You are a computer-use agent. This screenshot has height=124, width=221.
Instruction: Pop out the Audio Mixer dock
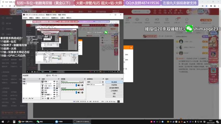85,79
